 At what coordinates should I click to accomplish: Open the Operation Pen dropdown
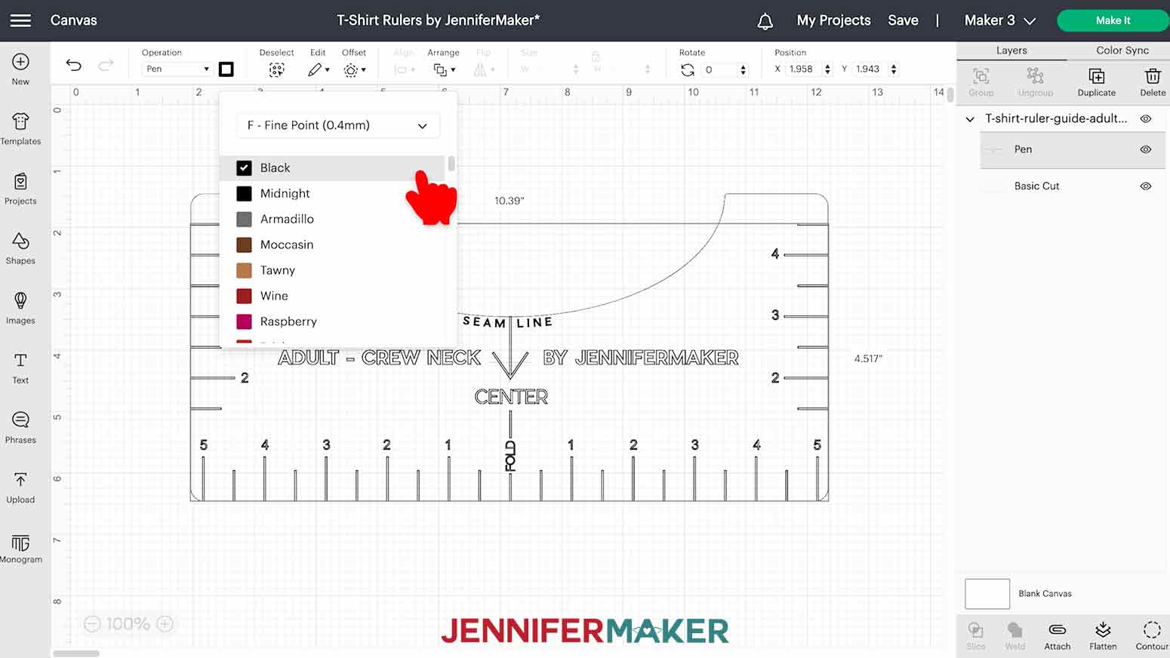tap(177, 69)
